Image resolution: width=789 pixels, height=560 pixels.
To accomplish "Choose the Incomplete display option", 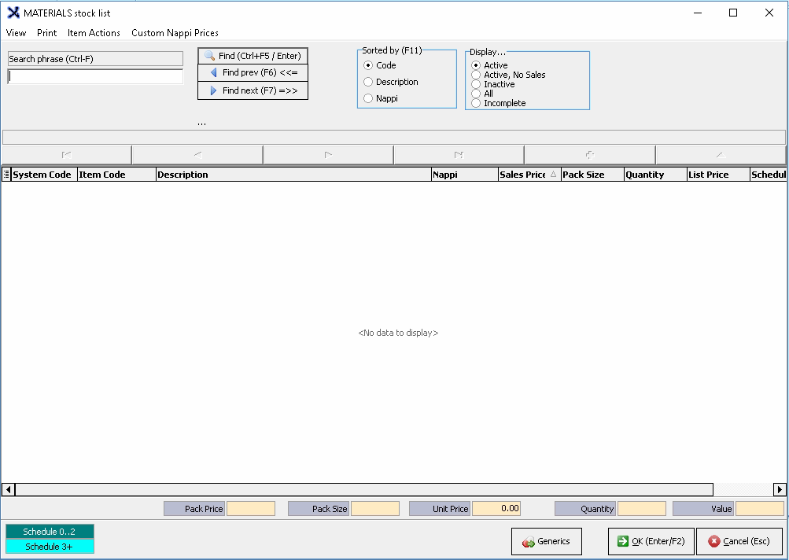I will (476, 103).
